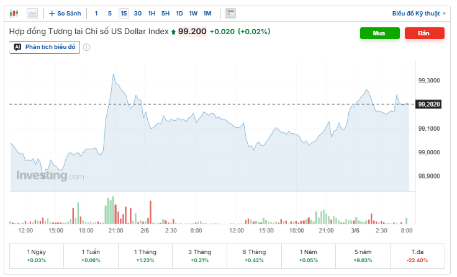Image resolution: width=457 pixels, height=277 pixels.
Task: Click the 99,3000 price axis label
Action: coord(429,81)
